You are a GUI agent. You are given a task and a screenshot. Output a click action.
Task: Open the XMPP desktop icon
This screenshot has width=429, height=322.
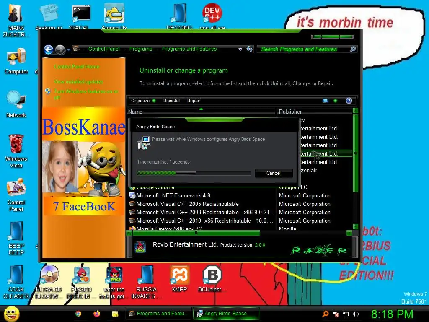(179, 279)
